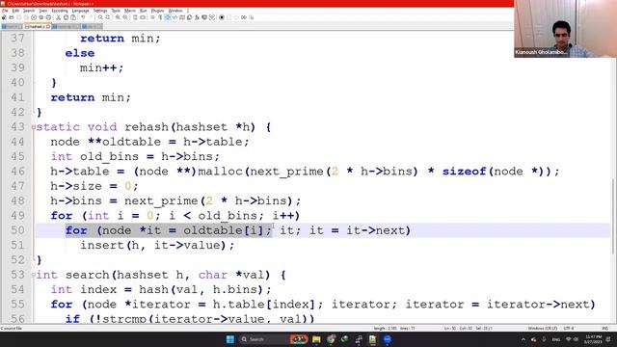617x347 pixels.
Task: Click the taskbar clock and date
Action: (593, 339)
